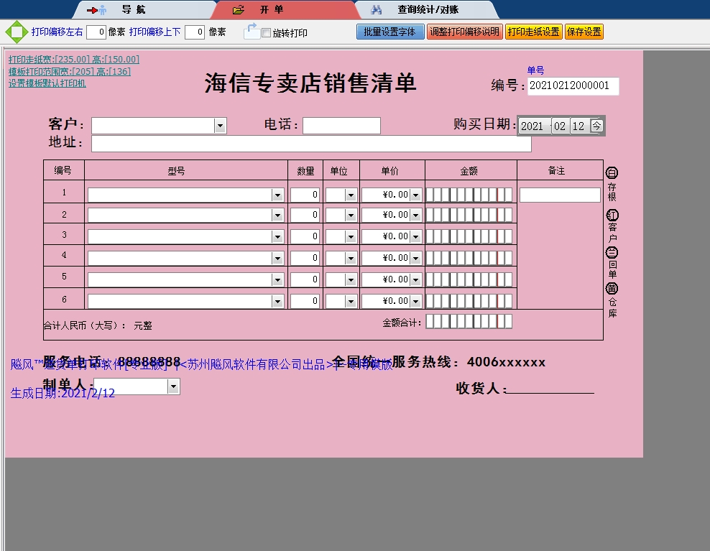
Task: Click the 保存设置 button
Action: pos(584,32)
